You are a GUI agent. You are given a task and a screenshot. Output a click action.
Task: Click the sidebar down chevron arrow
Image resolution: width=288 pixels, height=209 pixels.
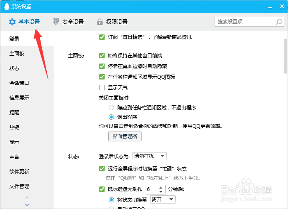[27, 205]
